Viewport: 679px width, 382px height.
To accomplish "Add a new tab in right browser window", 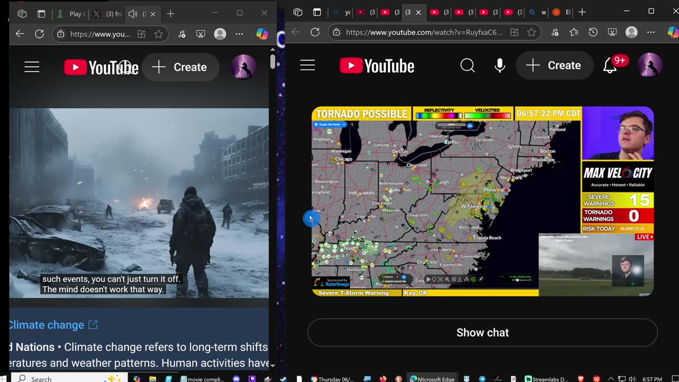I will pyautogui.click(x=582, y=12).
